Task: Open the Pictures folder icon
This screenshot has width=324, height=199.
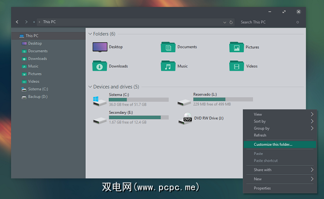Action: 236,47
